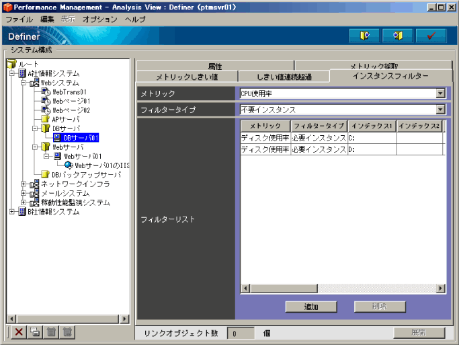
Task: Click the インデックス2 column header
Action: [x=419, y=126]
